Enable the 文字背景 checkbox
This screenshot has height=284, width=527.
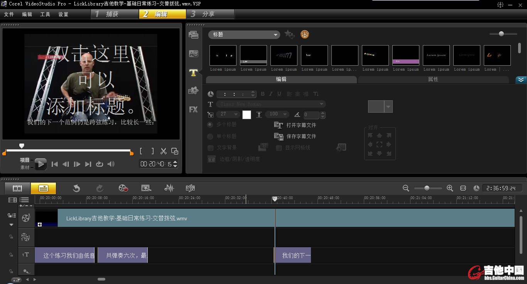pyautogui.click(x=211, y=148)
